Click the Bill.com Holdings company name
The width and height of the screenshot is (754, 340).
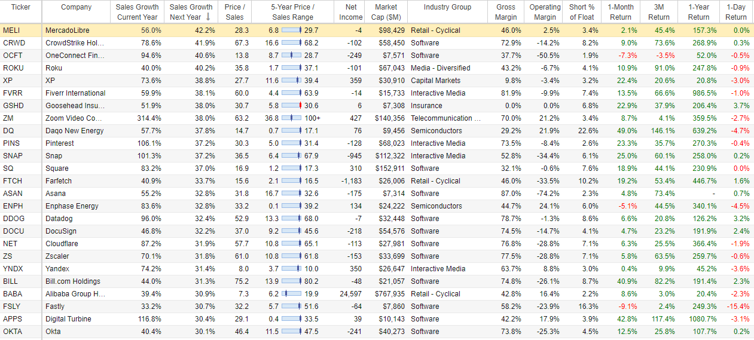[73, 281]
